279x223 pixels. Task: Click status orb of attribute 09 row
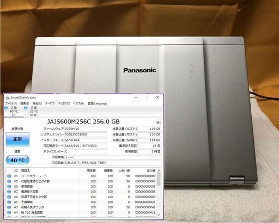pyautogui.click(x=9, y=187)
